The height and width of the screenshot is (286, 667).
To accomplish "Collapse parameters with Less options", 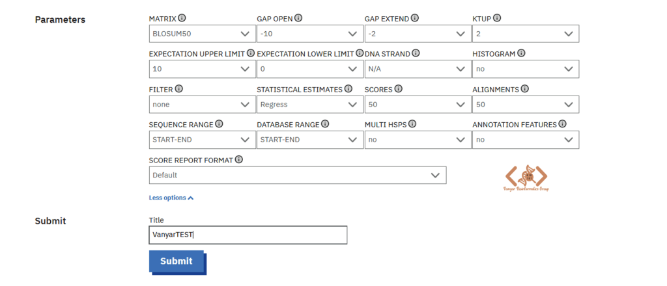I will [x=171, y=198].
